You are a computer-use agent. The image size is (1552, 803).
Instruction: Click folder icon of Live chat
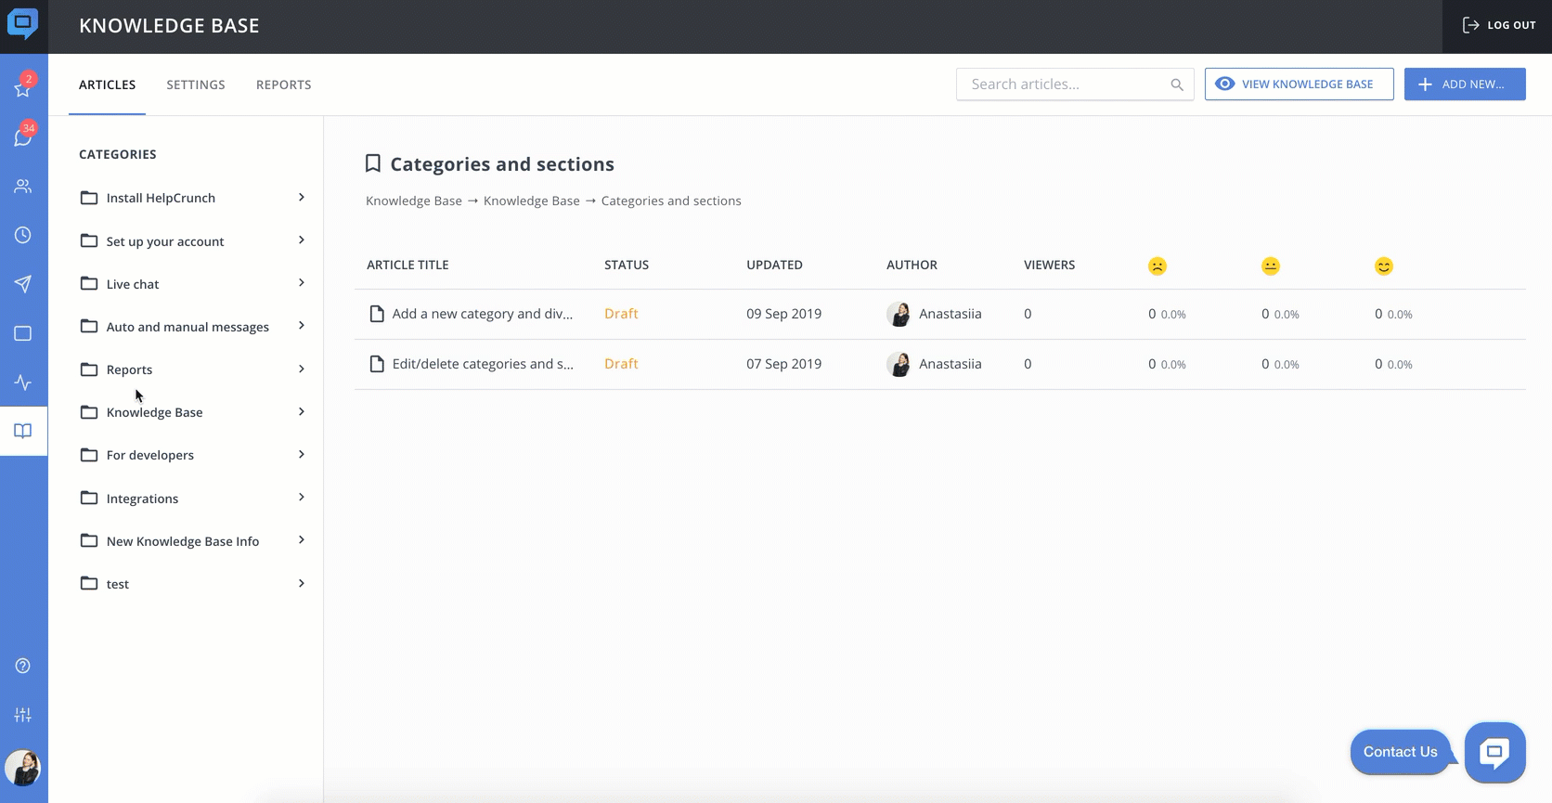click(89, 283)
